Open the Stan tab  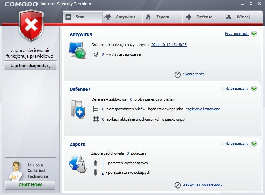click(83, 17)
